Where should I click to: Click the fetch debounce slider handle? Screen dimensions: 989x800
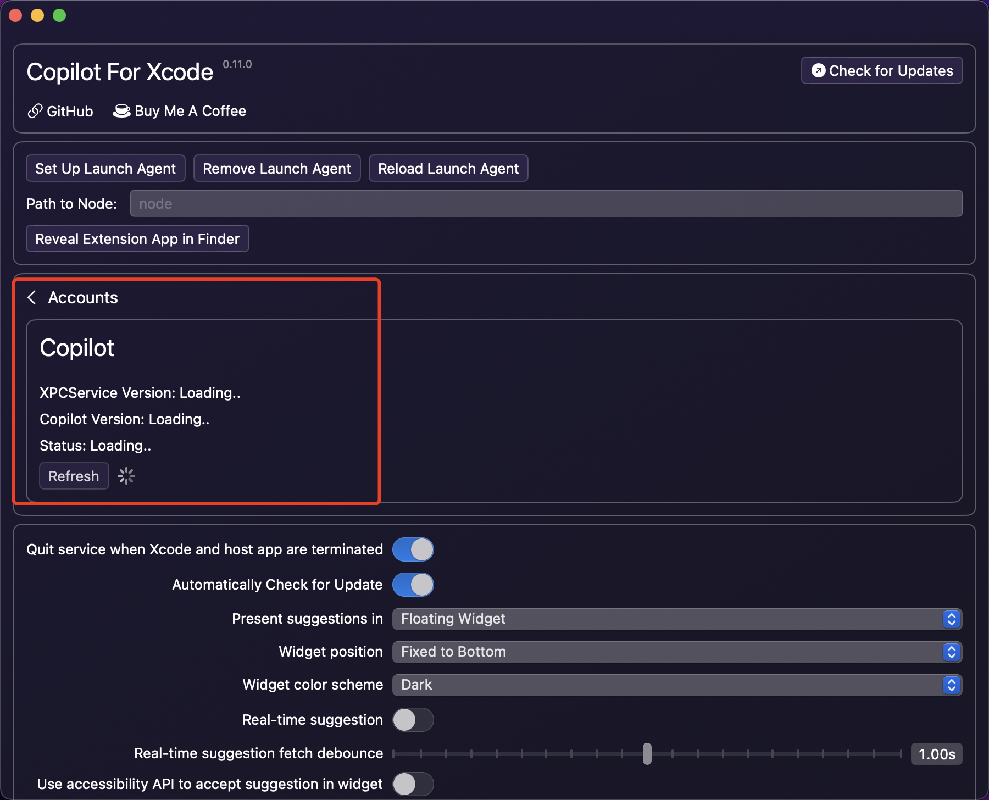[647, 754]
